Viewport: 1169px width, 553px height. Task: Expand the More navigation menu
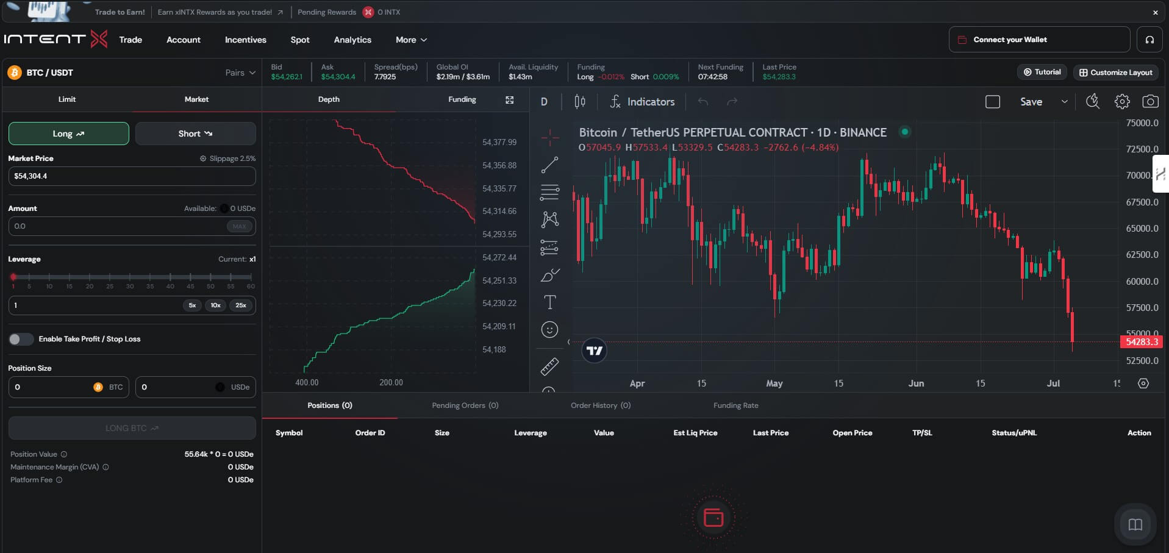point(412,40)
